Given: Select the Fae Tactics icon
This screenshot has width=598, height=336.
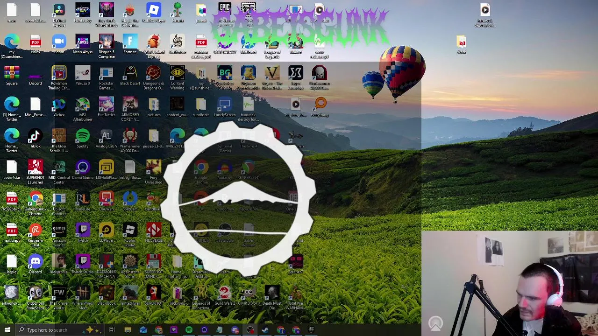Looking at the screenshot, I should click(106, 107).
